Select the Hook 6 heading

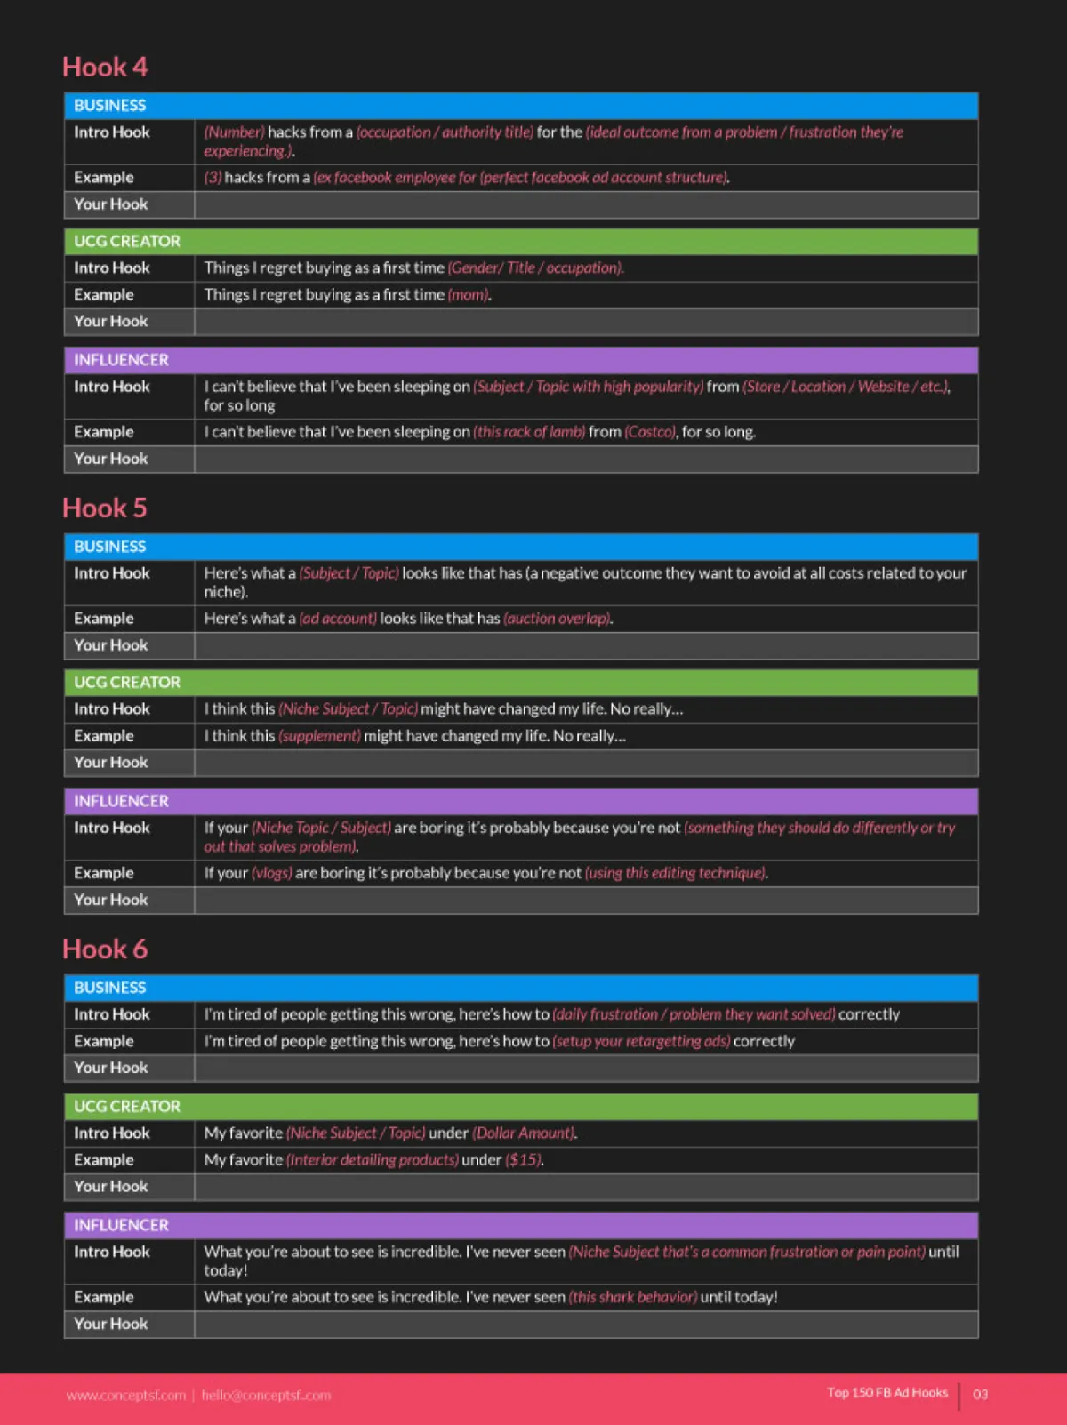pos(105,949)
